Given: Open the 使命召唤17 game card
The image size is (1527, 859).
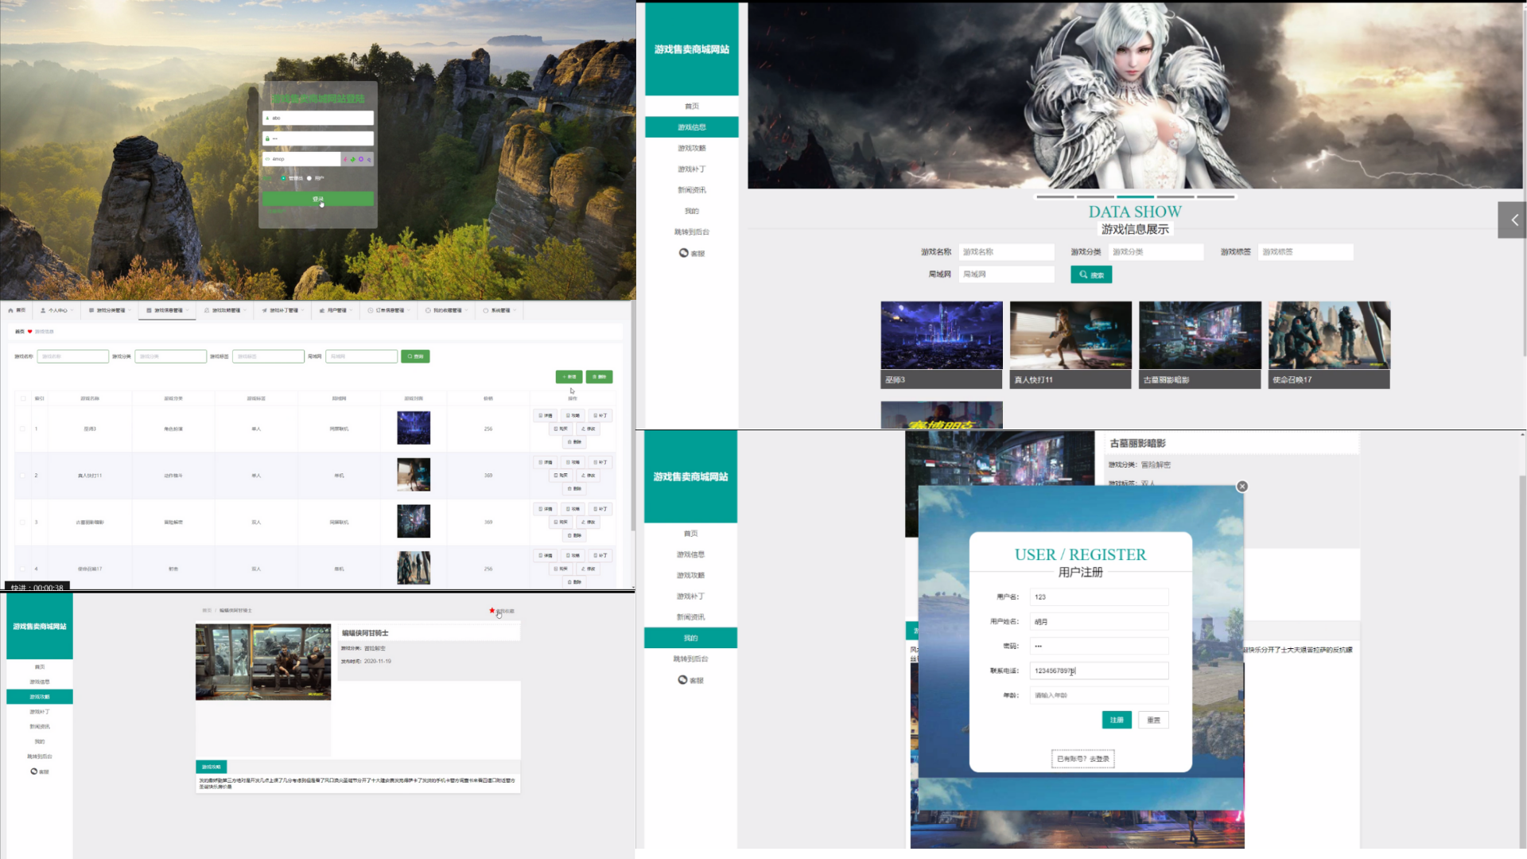Looking at the screenshot, I should pyautogui.click(x=1329, y=345).
